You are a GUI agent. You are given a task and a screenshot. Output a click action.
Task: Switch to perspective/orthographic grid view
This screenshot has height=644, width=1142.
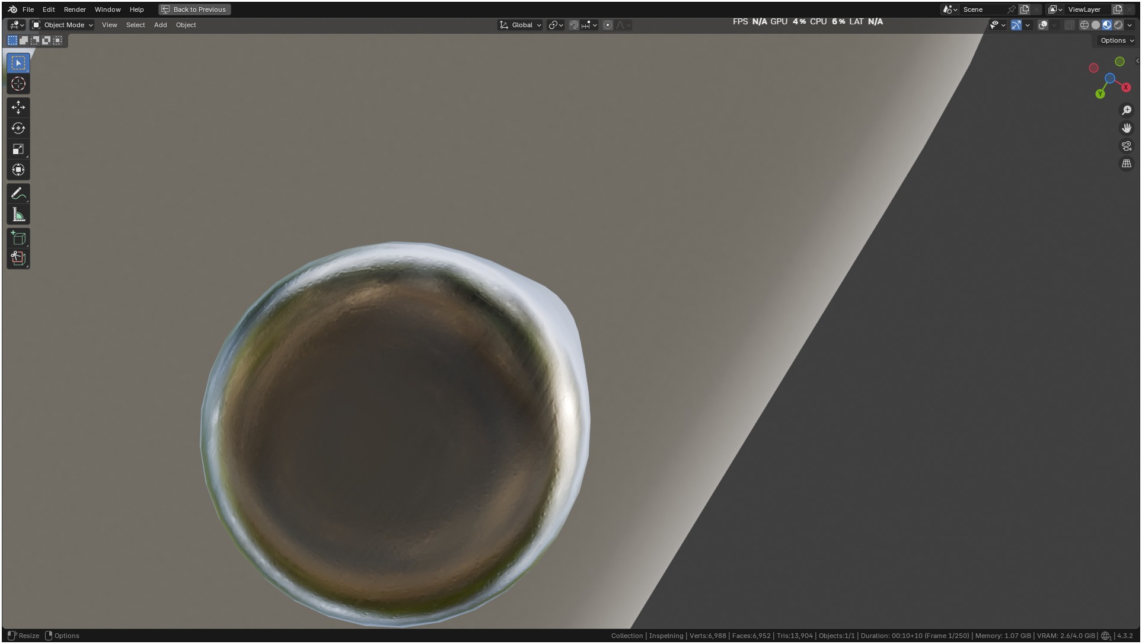[1126, 164]
